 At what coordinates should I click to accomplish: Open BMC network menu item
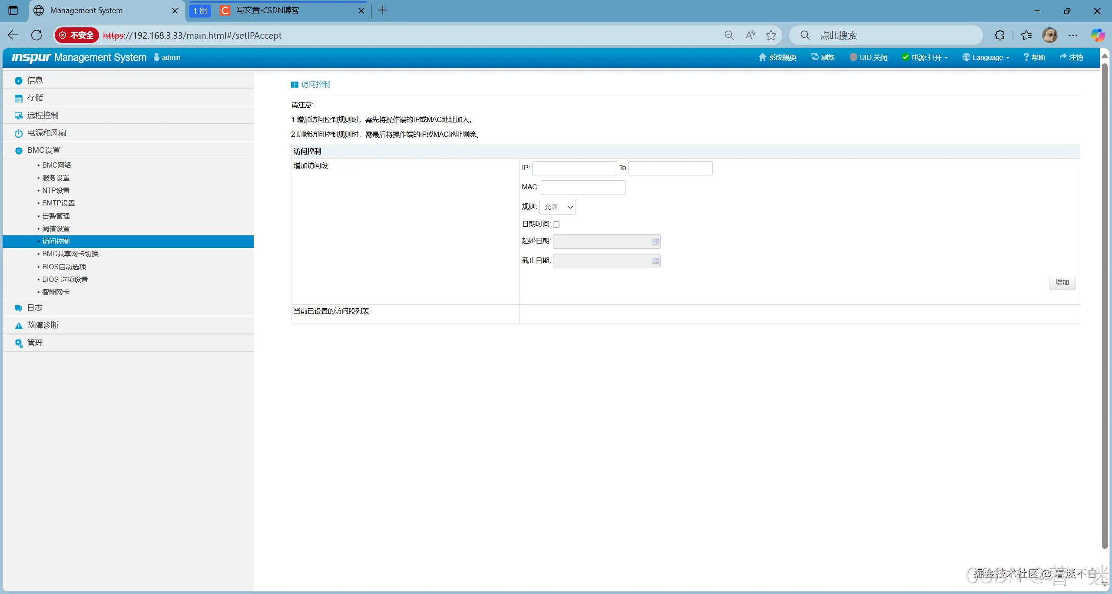56,165
